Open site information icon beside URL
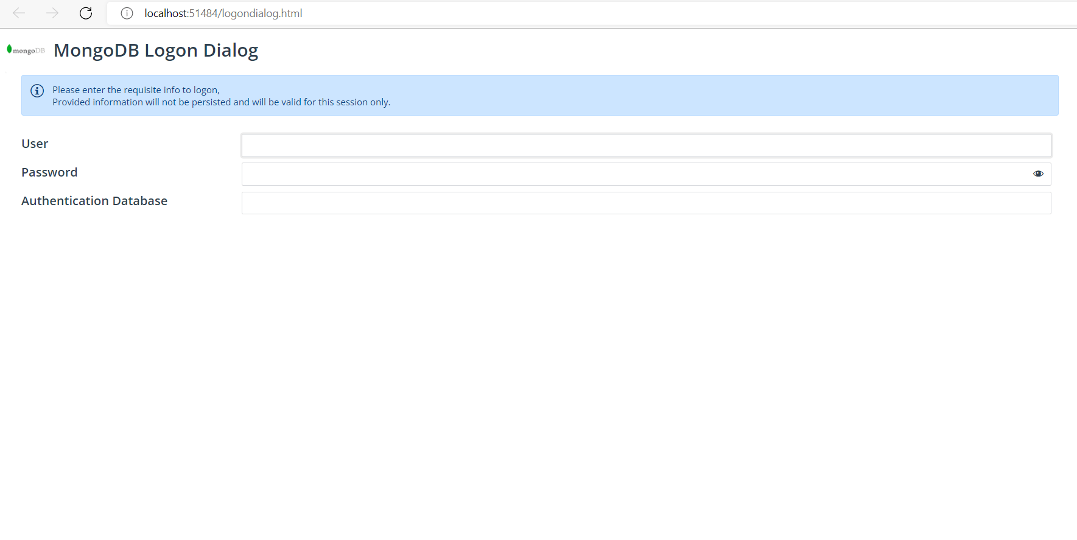 [x=127, y=13]
